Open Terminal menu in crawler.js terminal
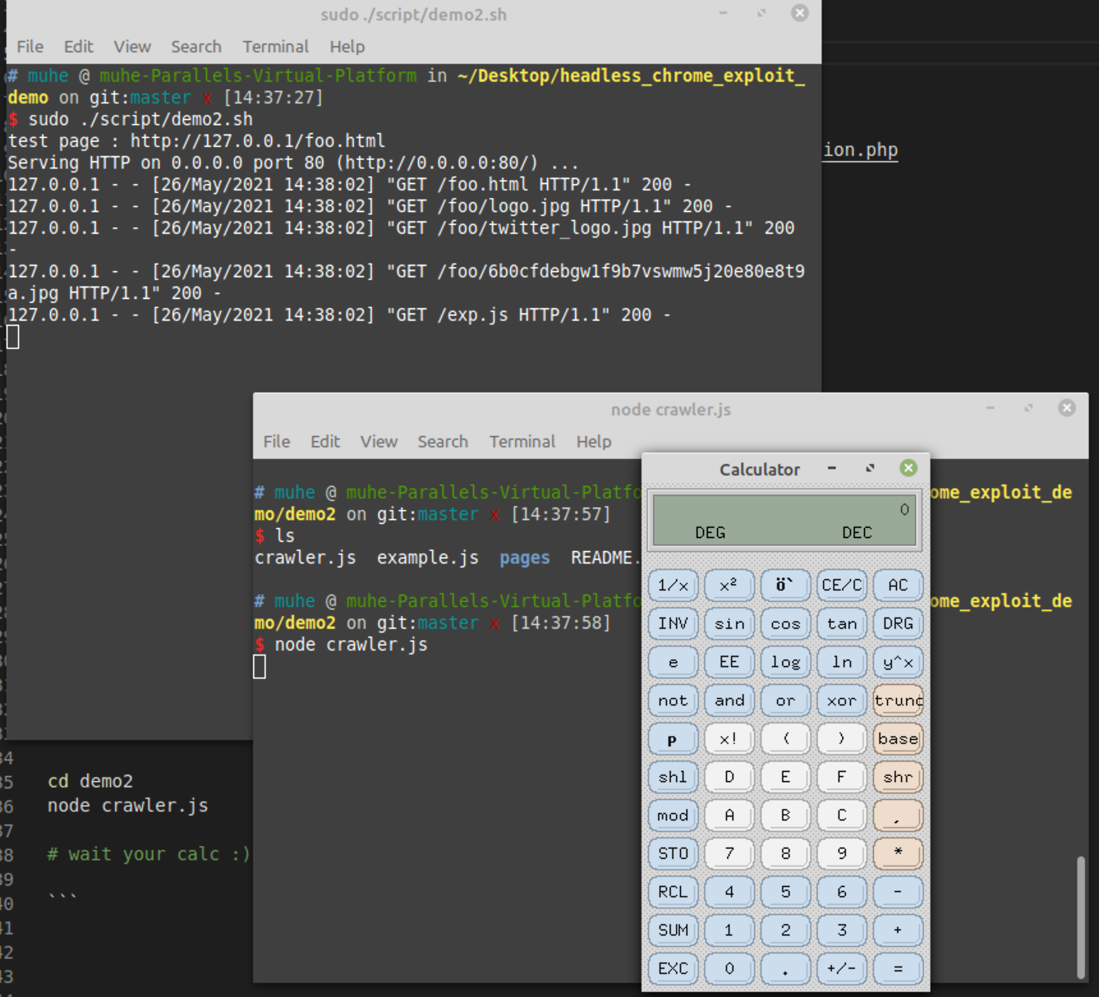The image size is (1099, 997). click(523, 442)
